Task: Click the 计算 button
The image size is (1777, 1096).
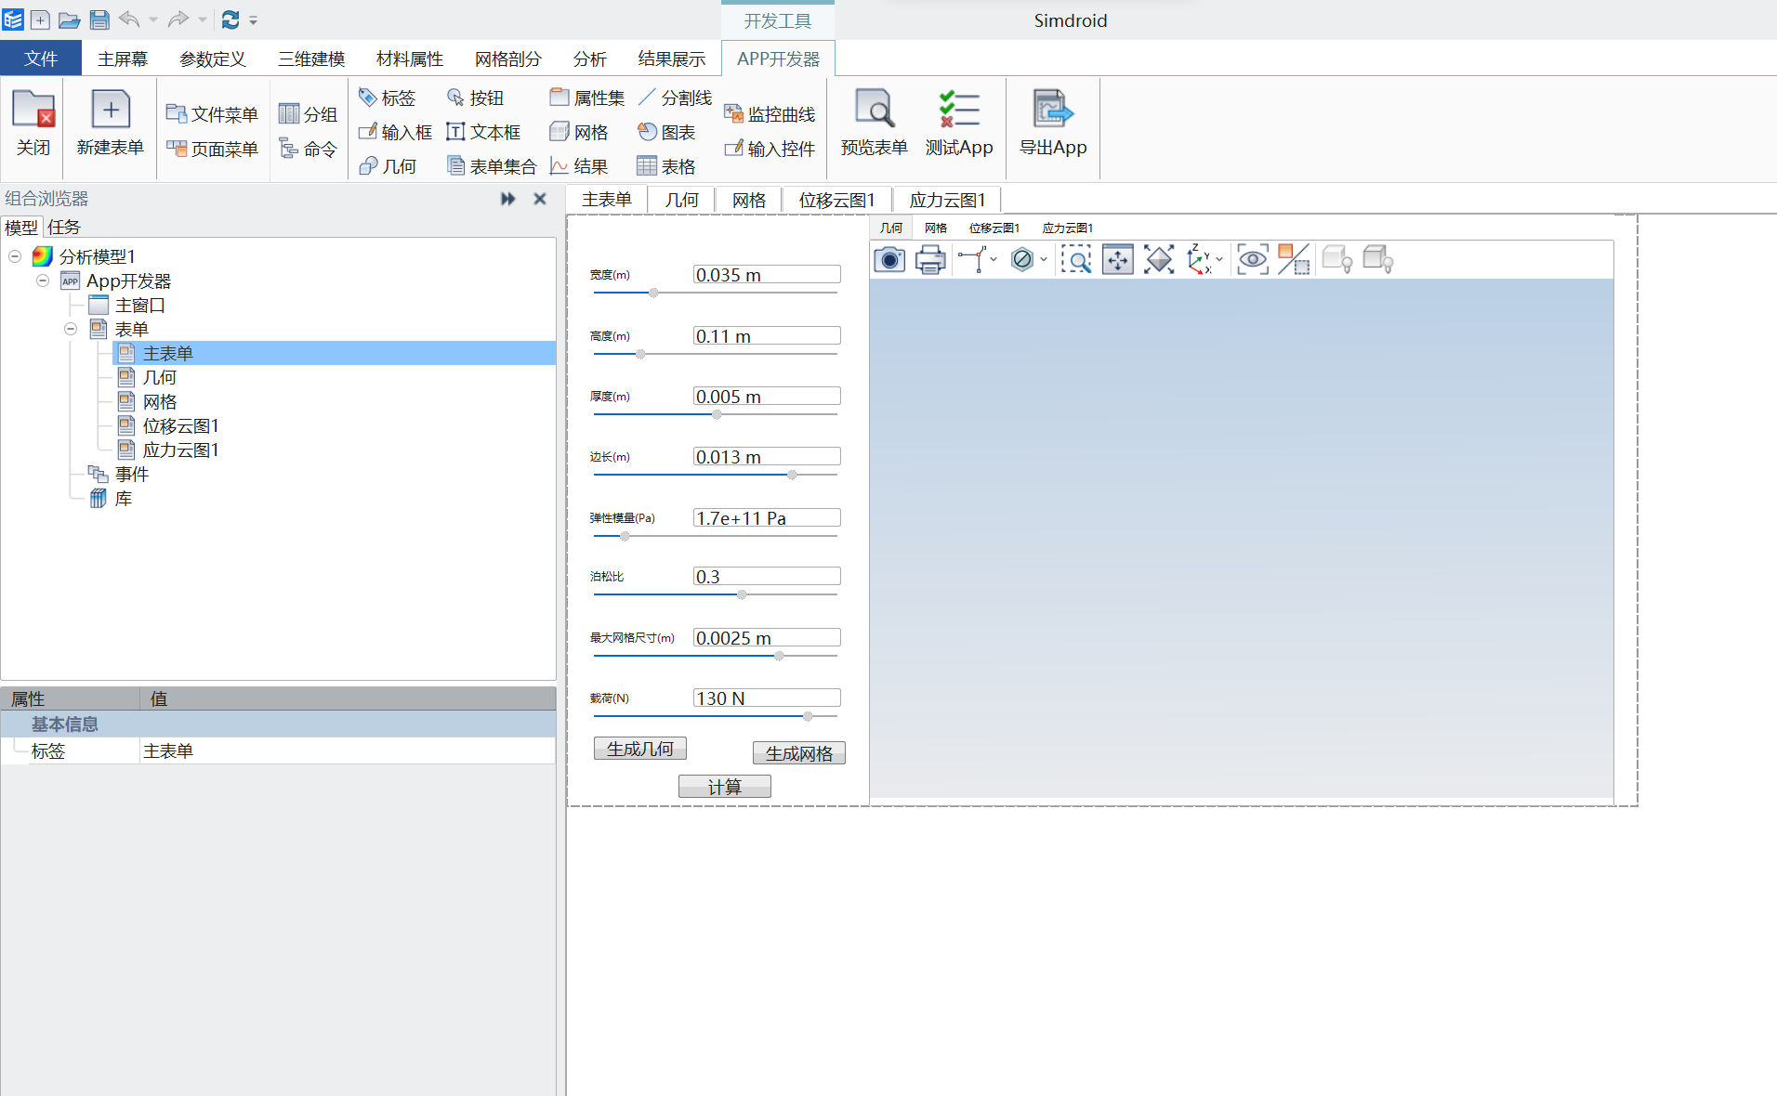Action: coord(725,787)
